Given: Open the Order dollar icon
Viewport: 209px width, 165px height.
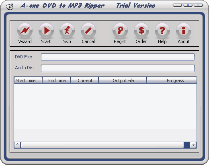Looking at the screenshot, I should (141, 31).
